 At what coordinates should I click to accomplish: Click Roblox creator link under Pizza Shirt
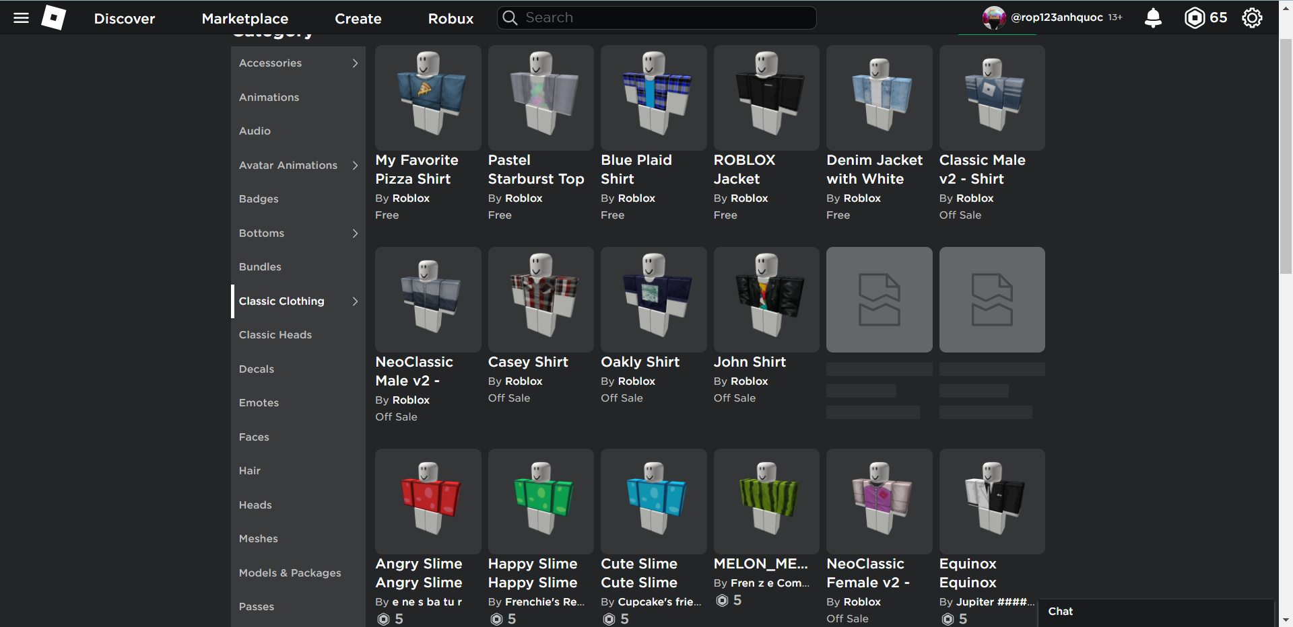pos(411,198)
